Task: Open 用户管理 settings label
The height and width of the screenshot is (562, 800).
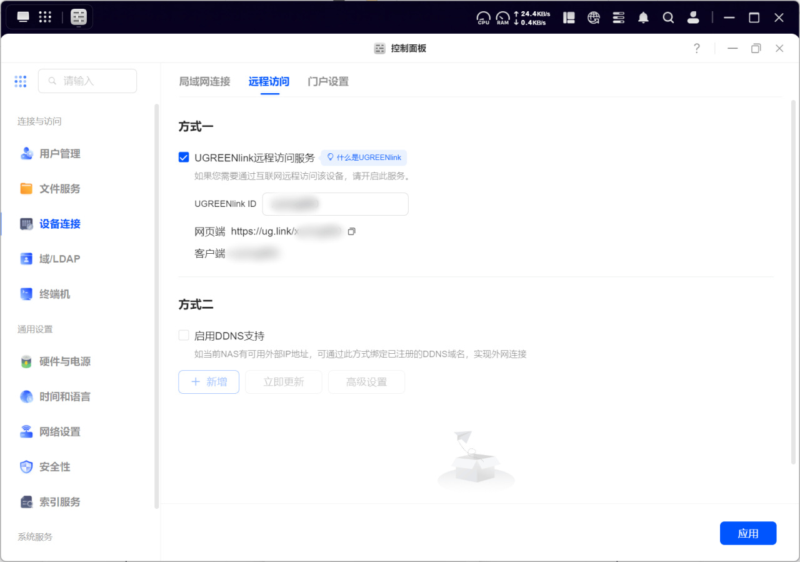Action: (60, 154)
